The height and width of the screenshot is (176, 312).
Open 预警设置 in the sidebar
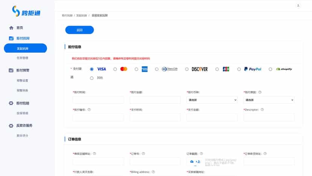[22, 80]
